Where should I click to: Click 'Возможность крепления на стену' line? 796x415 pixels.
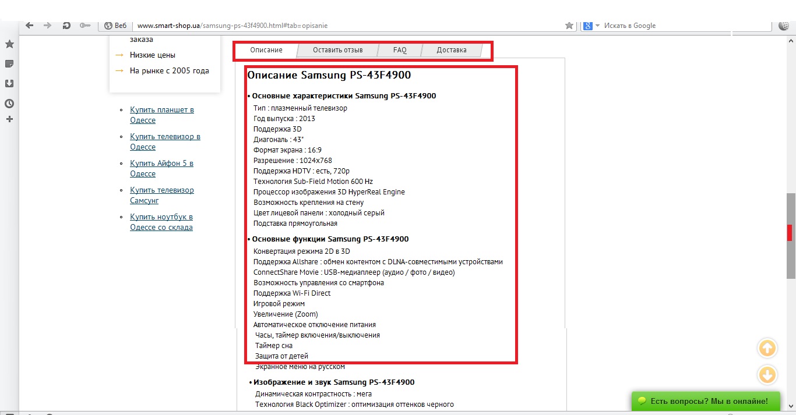[308, 203]
